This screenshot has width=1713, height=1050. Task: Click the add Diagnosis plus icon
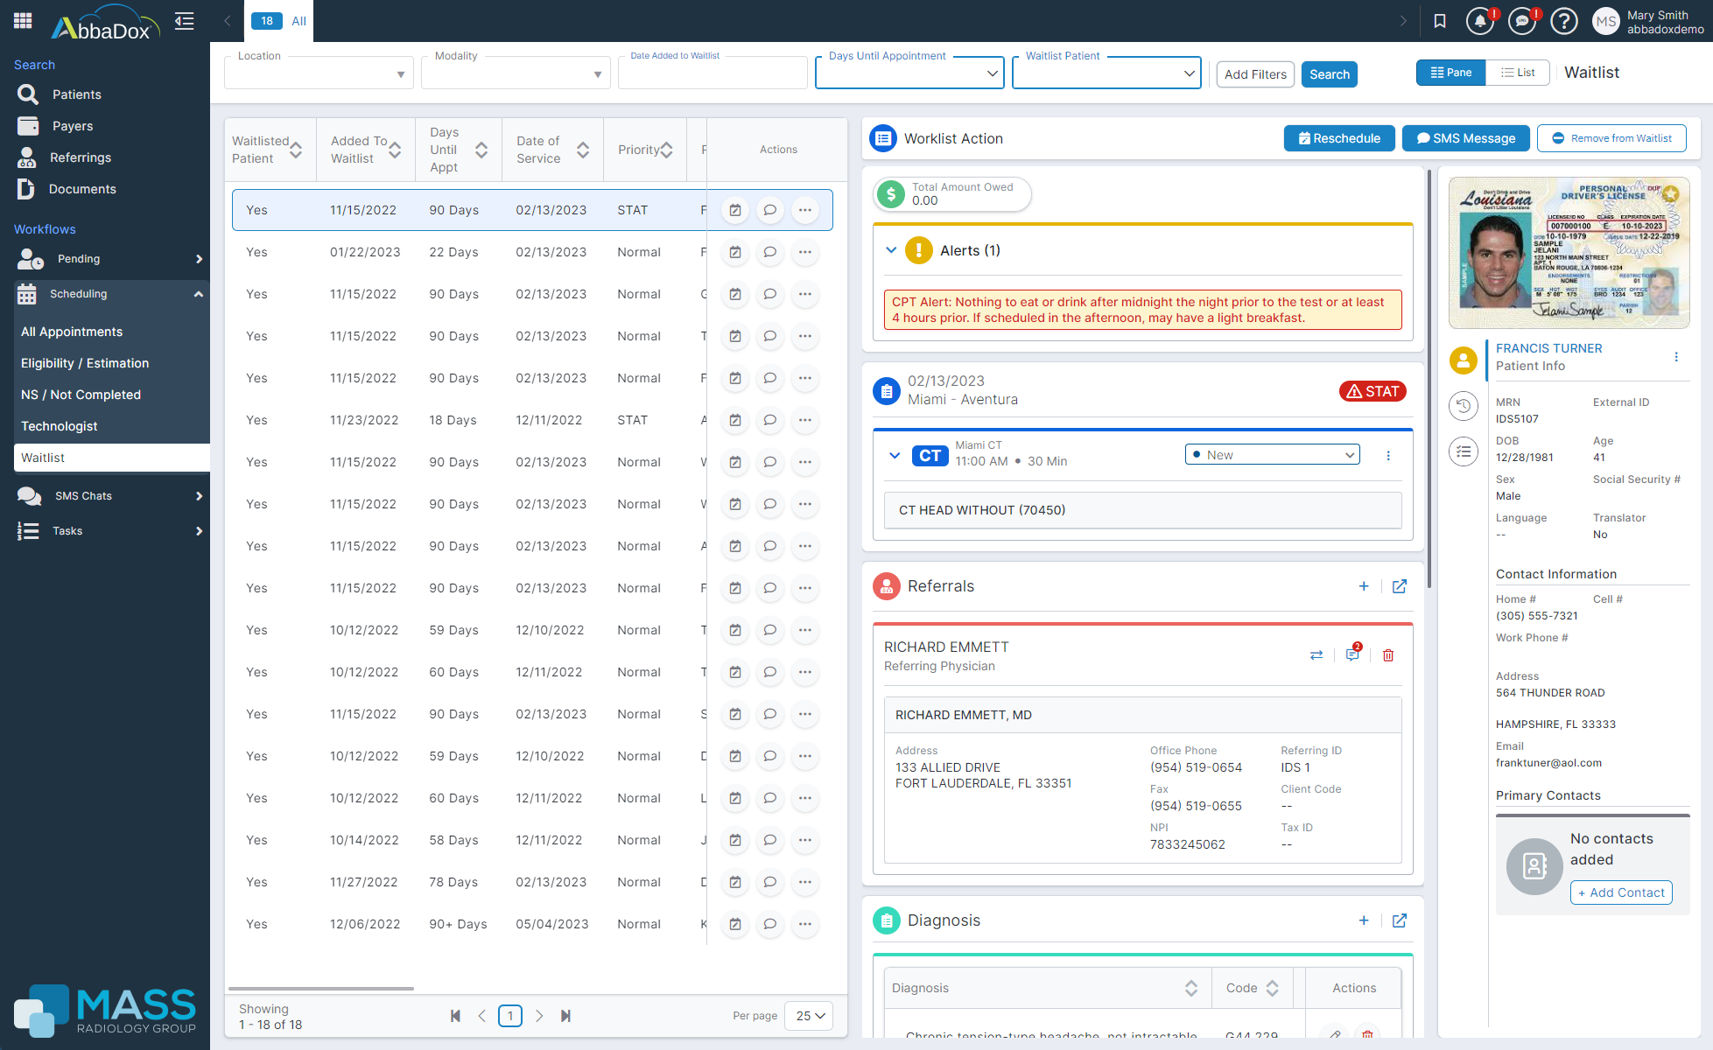click(x=1363, y=920)
